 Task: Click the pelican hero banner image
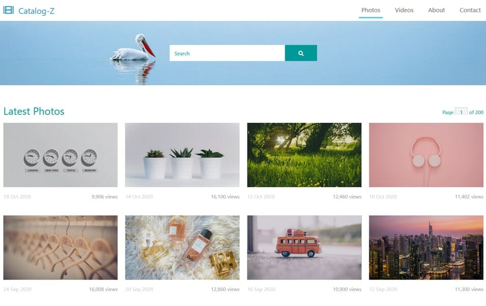tap(243, 53)
